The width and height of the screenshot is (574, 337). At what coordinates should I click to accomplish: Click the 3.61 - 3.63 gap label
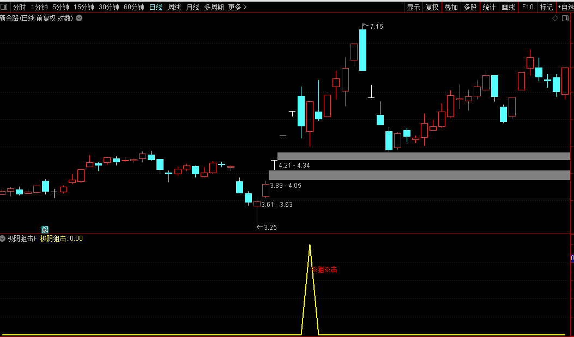277,205
